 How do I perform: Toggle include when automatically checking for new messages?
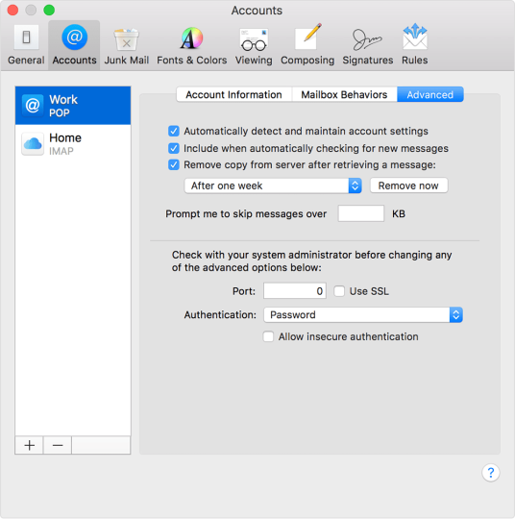coord(174,148)
